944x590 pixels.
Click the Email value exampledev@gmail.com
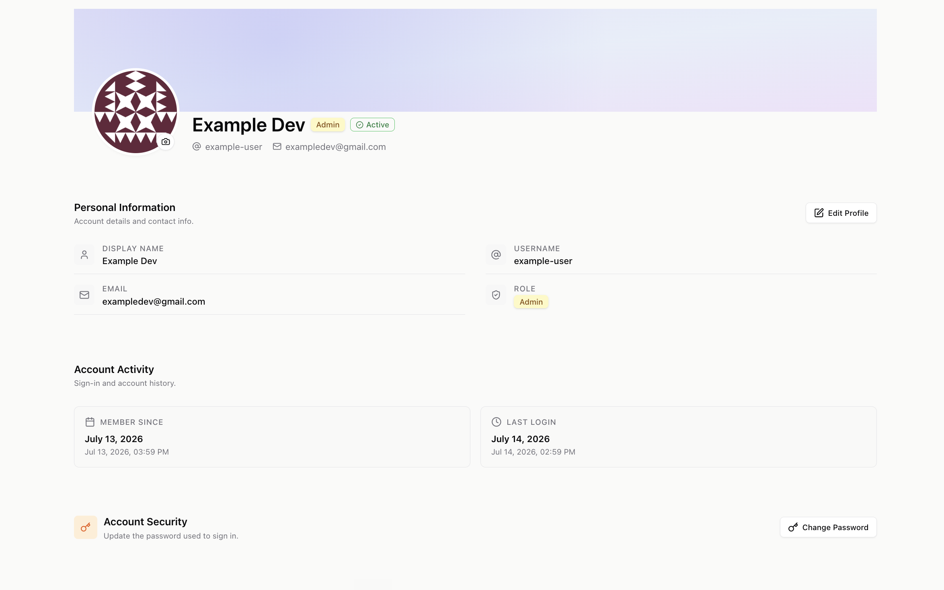tap(154, 302)
